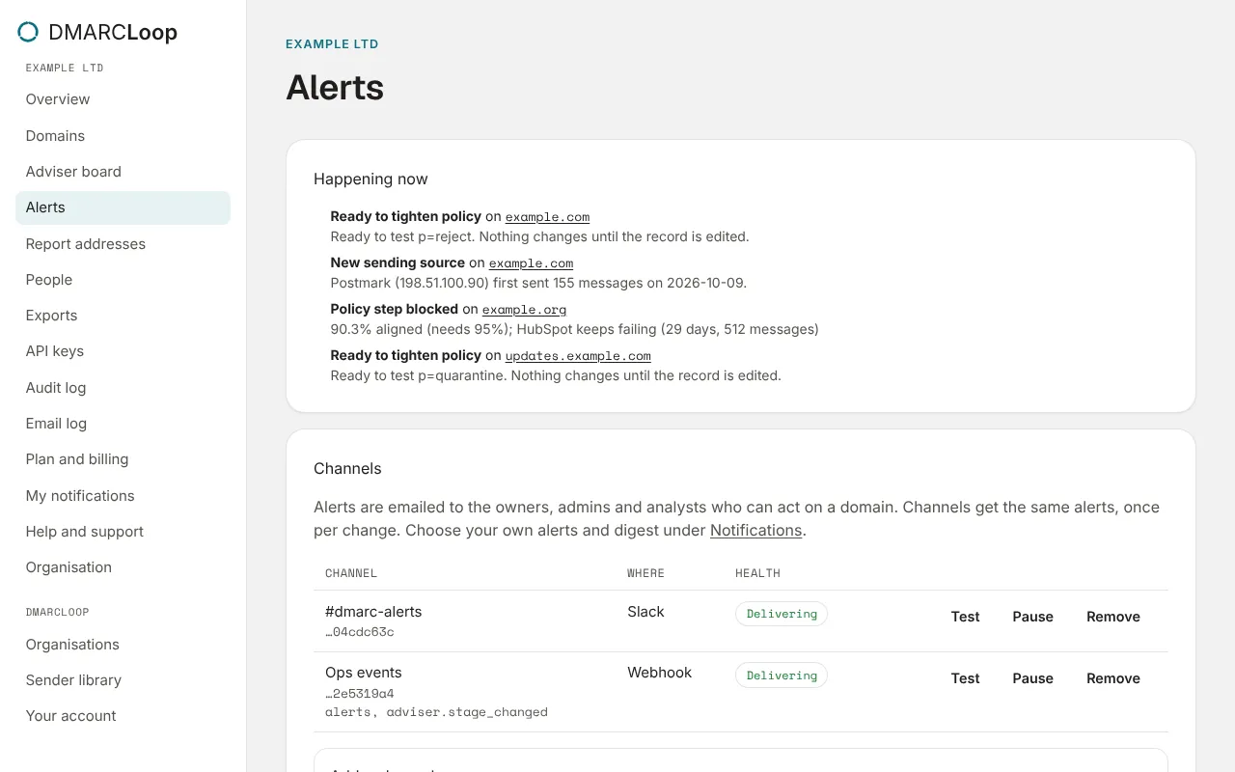The image size is (1235, 772).
Task: Click the Health column header
Action: point(757,573)
